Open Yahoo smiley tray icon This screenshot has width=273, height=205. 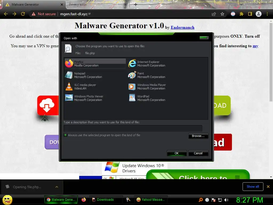coord(207,200)
